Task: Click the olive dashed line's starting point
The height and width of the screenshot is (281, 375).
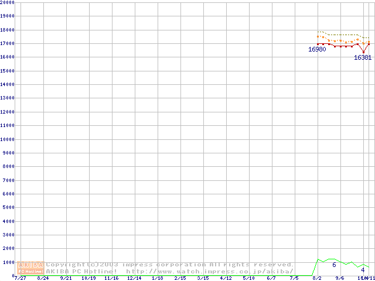Action: pyautogui.click(x=318, y=32)
